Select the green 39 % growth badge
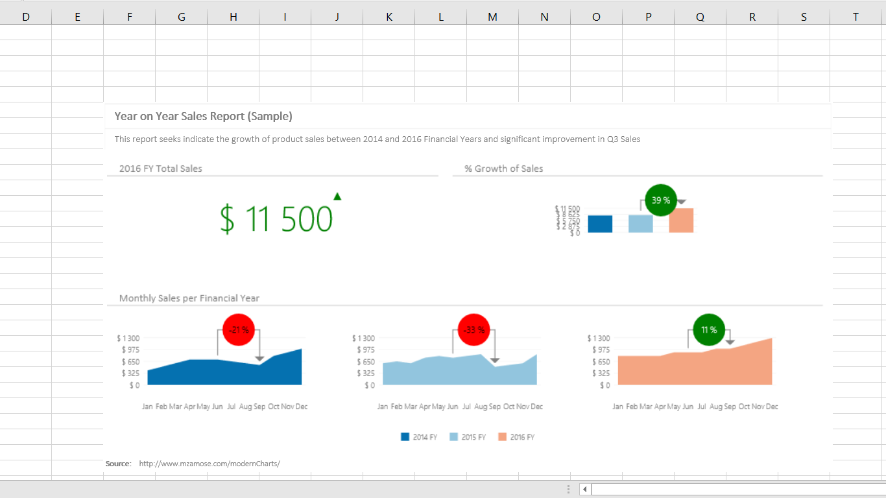 (x=661, y=200)
